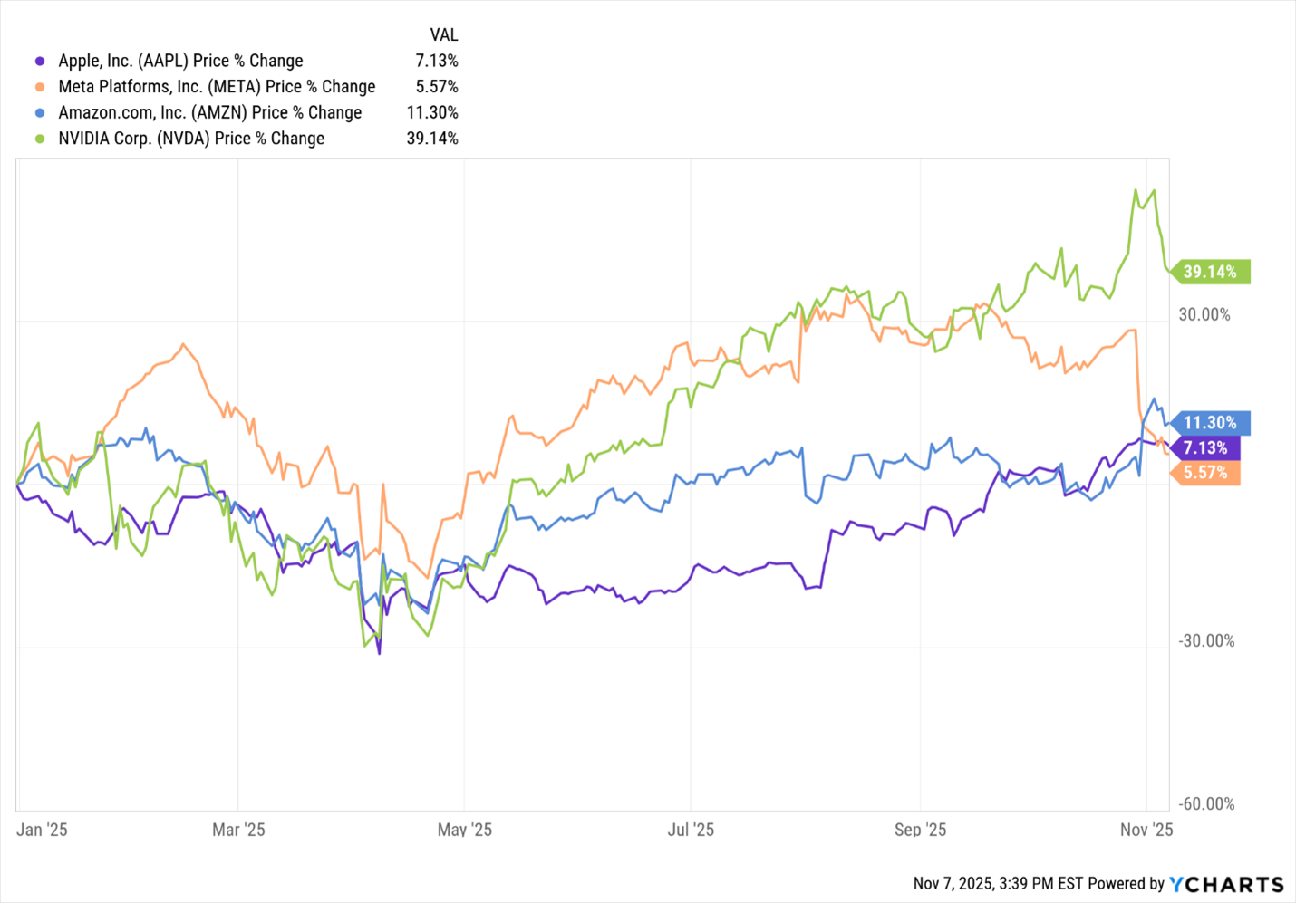This screenshot has width=1296, height=903.
Task: Click the Jan '25 x-axis label
Action: (42, 830)
